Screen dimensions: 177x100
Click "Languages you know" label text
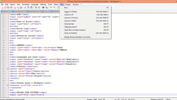[x=27, y=57]
